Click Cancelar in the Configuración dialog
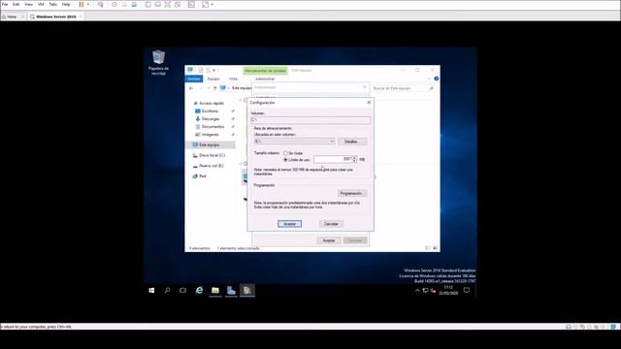 click(331, 224)
